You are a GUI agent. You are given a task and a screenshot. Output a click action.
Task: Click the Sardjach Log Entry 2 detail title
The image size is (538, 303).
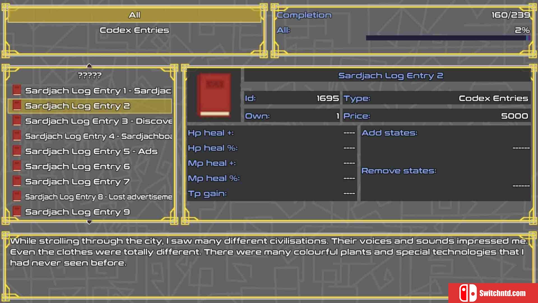(391, 76)
